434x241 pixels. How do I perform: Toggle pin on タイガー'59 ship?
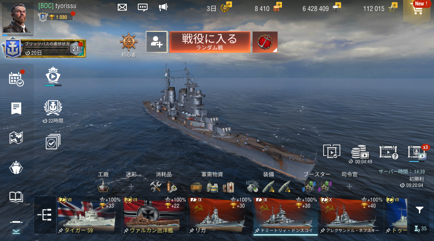click(x=61, y=231)
